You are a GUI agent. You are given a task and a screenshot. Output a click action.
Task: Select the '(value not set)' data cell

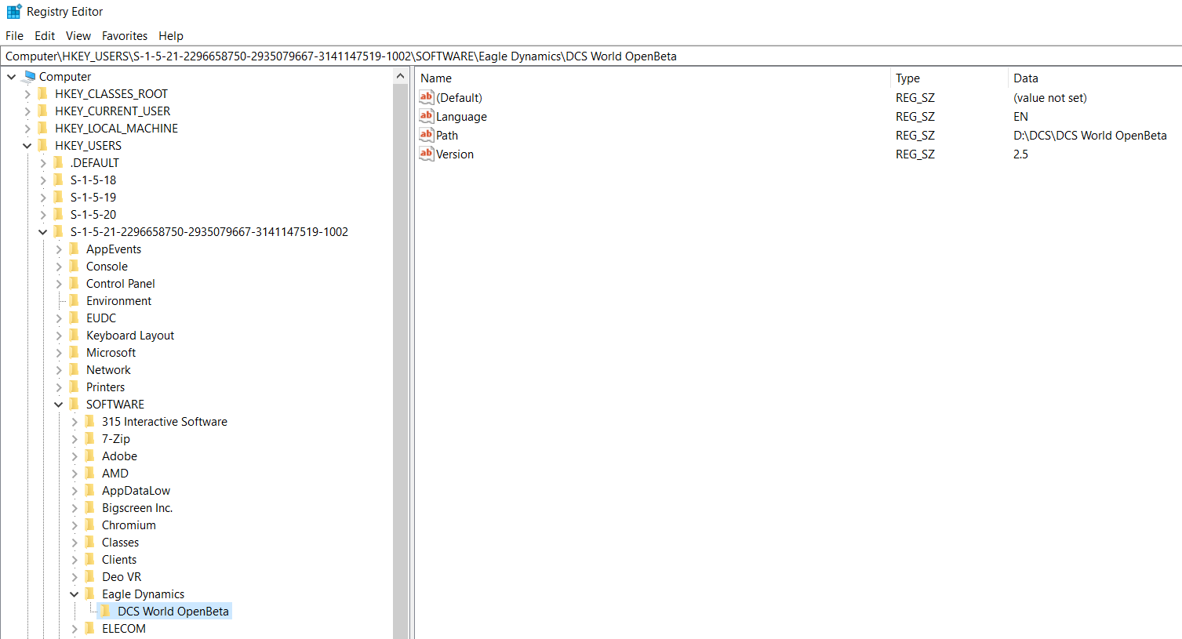(x=1050, y=98)
